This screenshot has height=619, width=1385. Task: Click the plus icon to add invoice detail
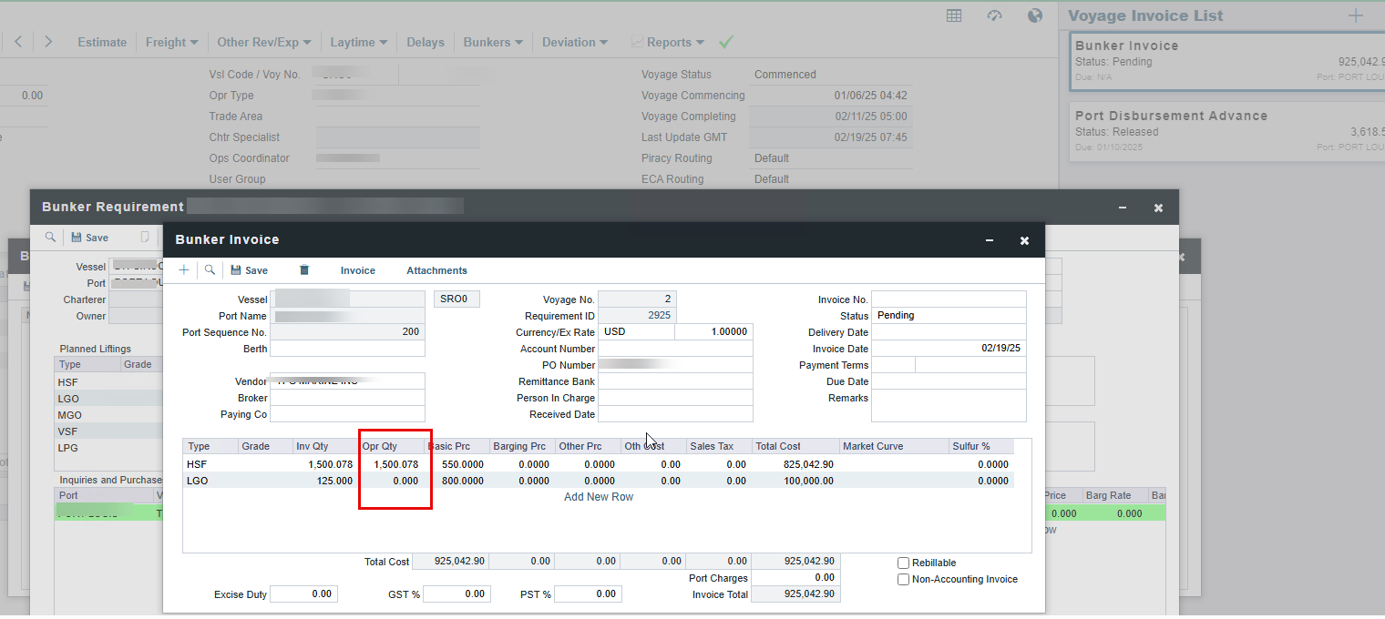[183, 269]
